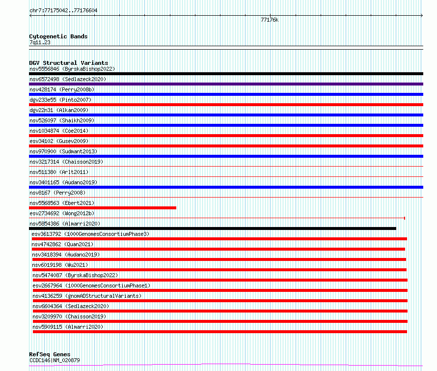437x371 pixels.
Task: Click variant label nsv3217314 (Chaisson2019)
Action: click(x=66, y=162)
